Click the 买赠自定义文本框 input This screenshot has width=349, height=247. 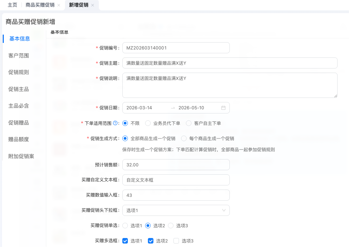(x=176, y=180)
